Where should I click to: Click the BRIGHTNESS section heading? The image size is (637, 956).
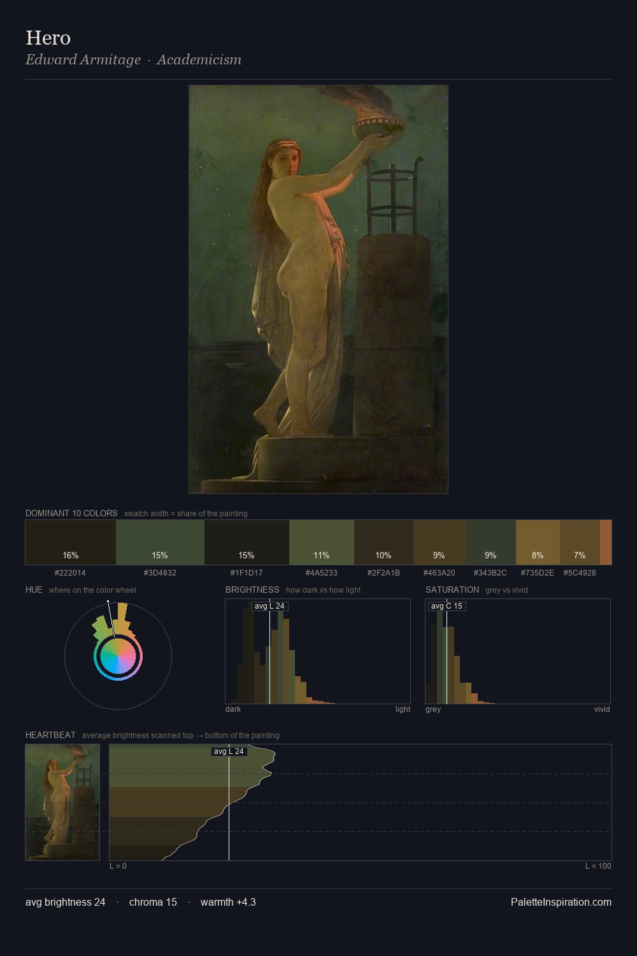pos(252,590)
